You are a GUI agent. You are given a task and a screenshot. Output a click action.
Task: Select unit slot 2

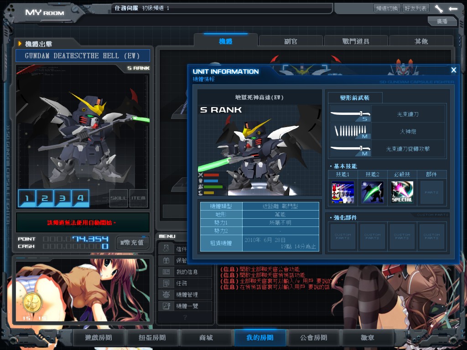coord(45,198)
